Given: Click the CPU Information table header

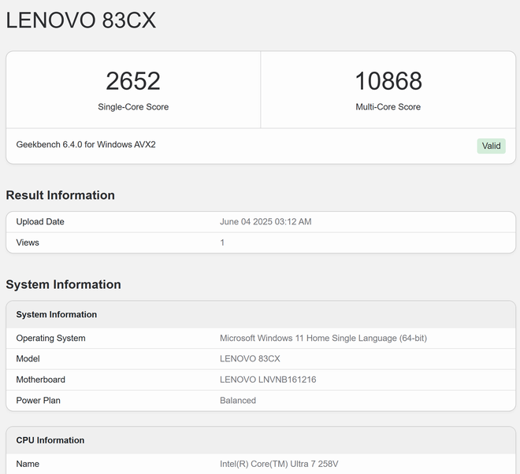Looking at the screenshot, I should pyautogui.click(x=50, y=440).
